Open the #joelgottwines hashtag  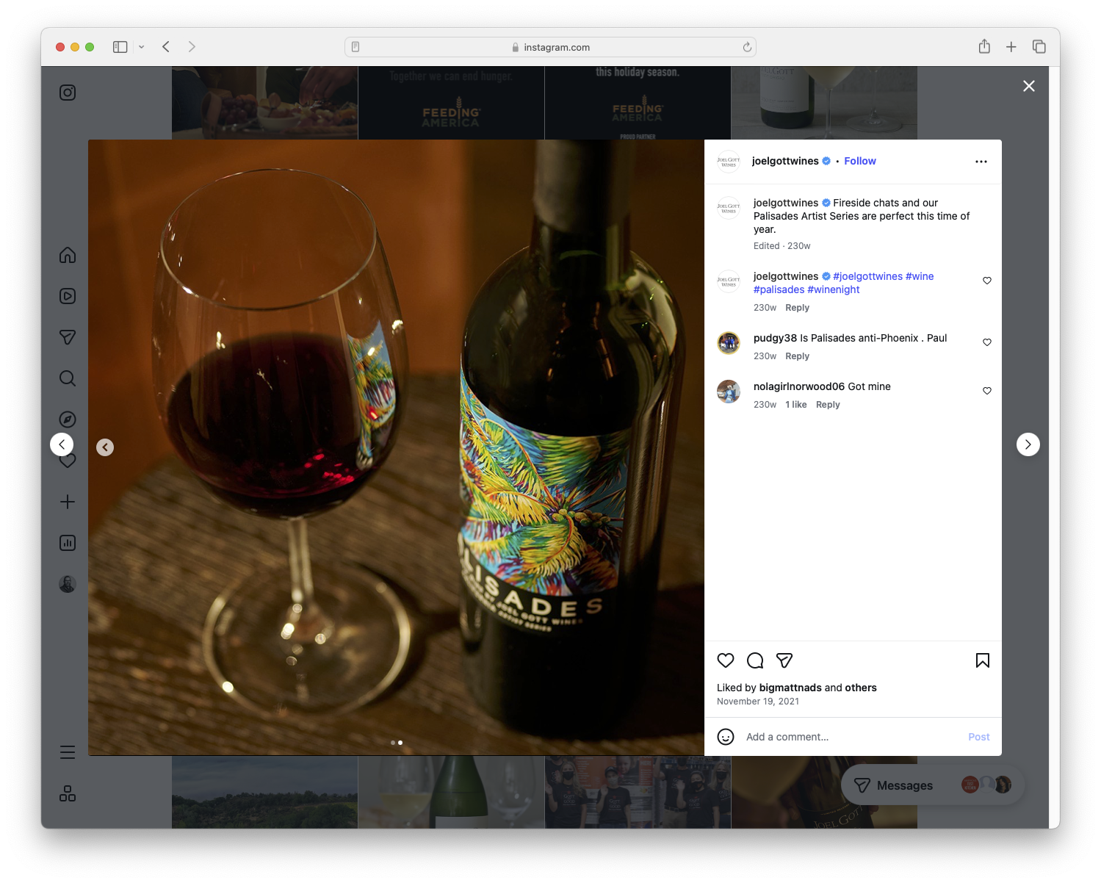pyautogui.click(x=867, y=276)
